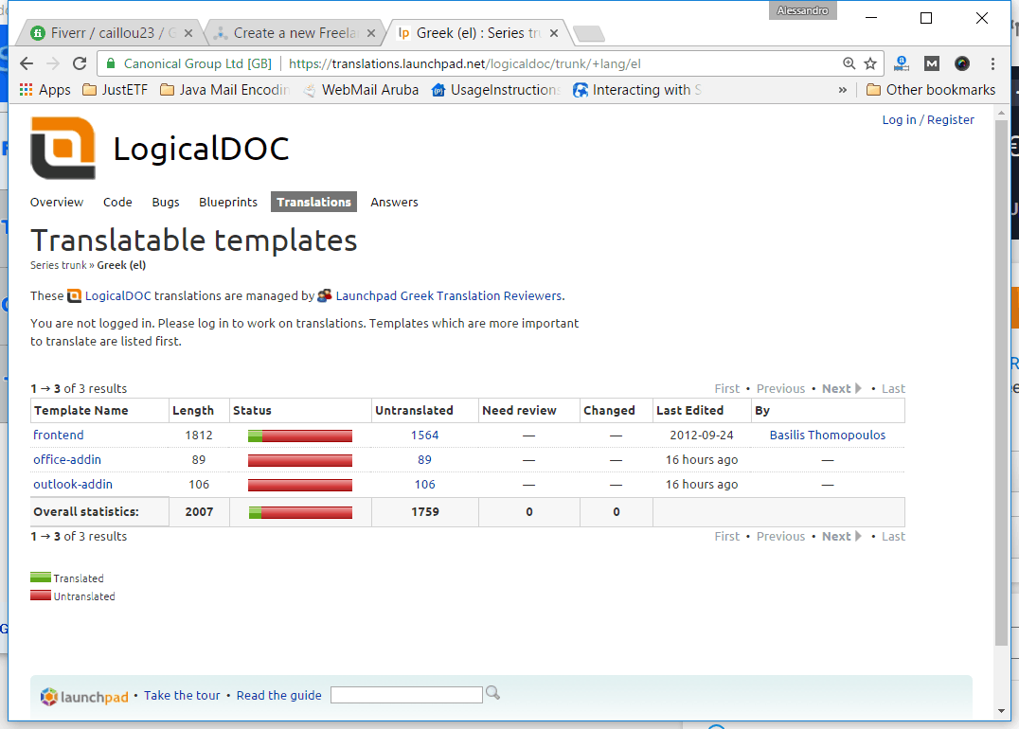Click the frontend translation progress bar
Image resolution: width=1019 pixels, height=729 pixels.
click(299, 436)
